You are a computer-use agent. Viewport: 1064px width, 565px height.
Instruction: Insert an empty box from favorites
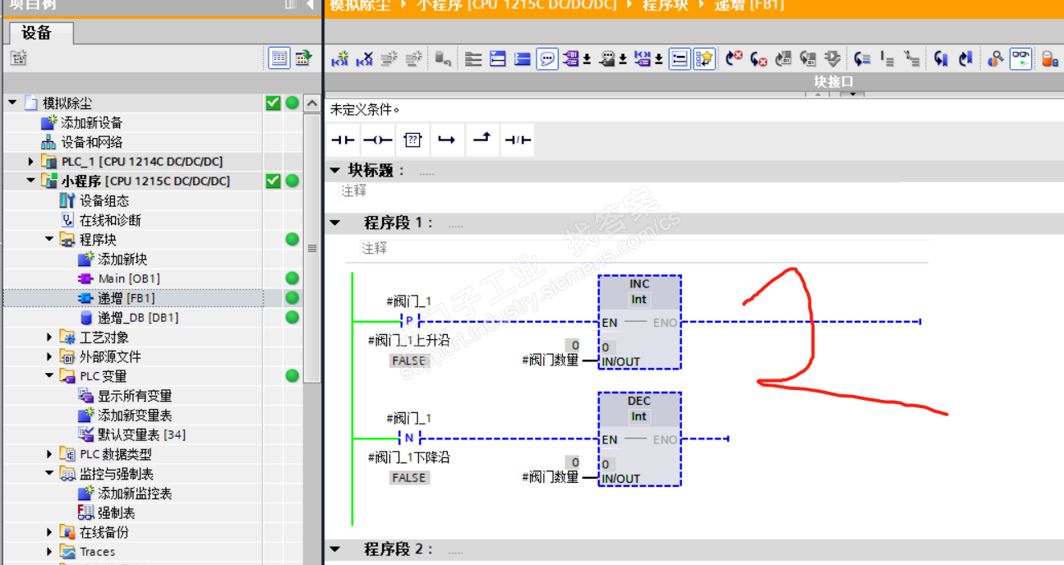412,140
